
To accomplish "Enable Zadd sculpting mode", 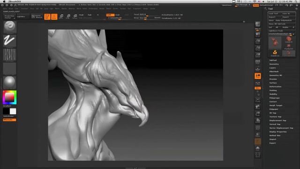I will (x=110, y=15).
